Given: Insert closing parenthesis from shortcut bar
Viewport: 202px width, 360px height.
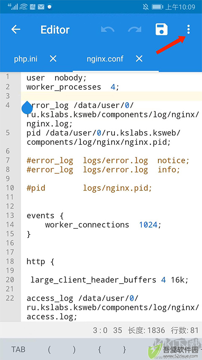Looking at the screenshot, I should tap(74, 349).
